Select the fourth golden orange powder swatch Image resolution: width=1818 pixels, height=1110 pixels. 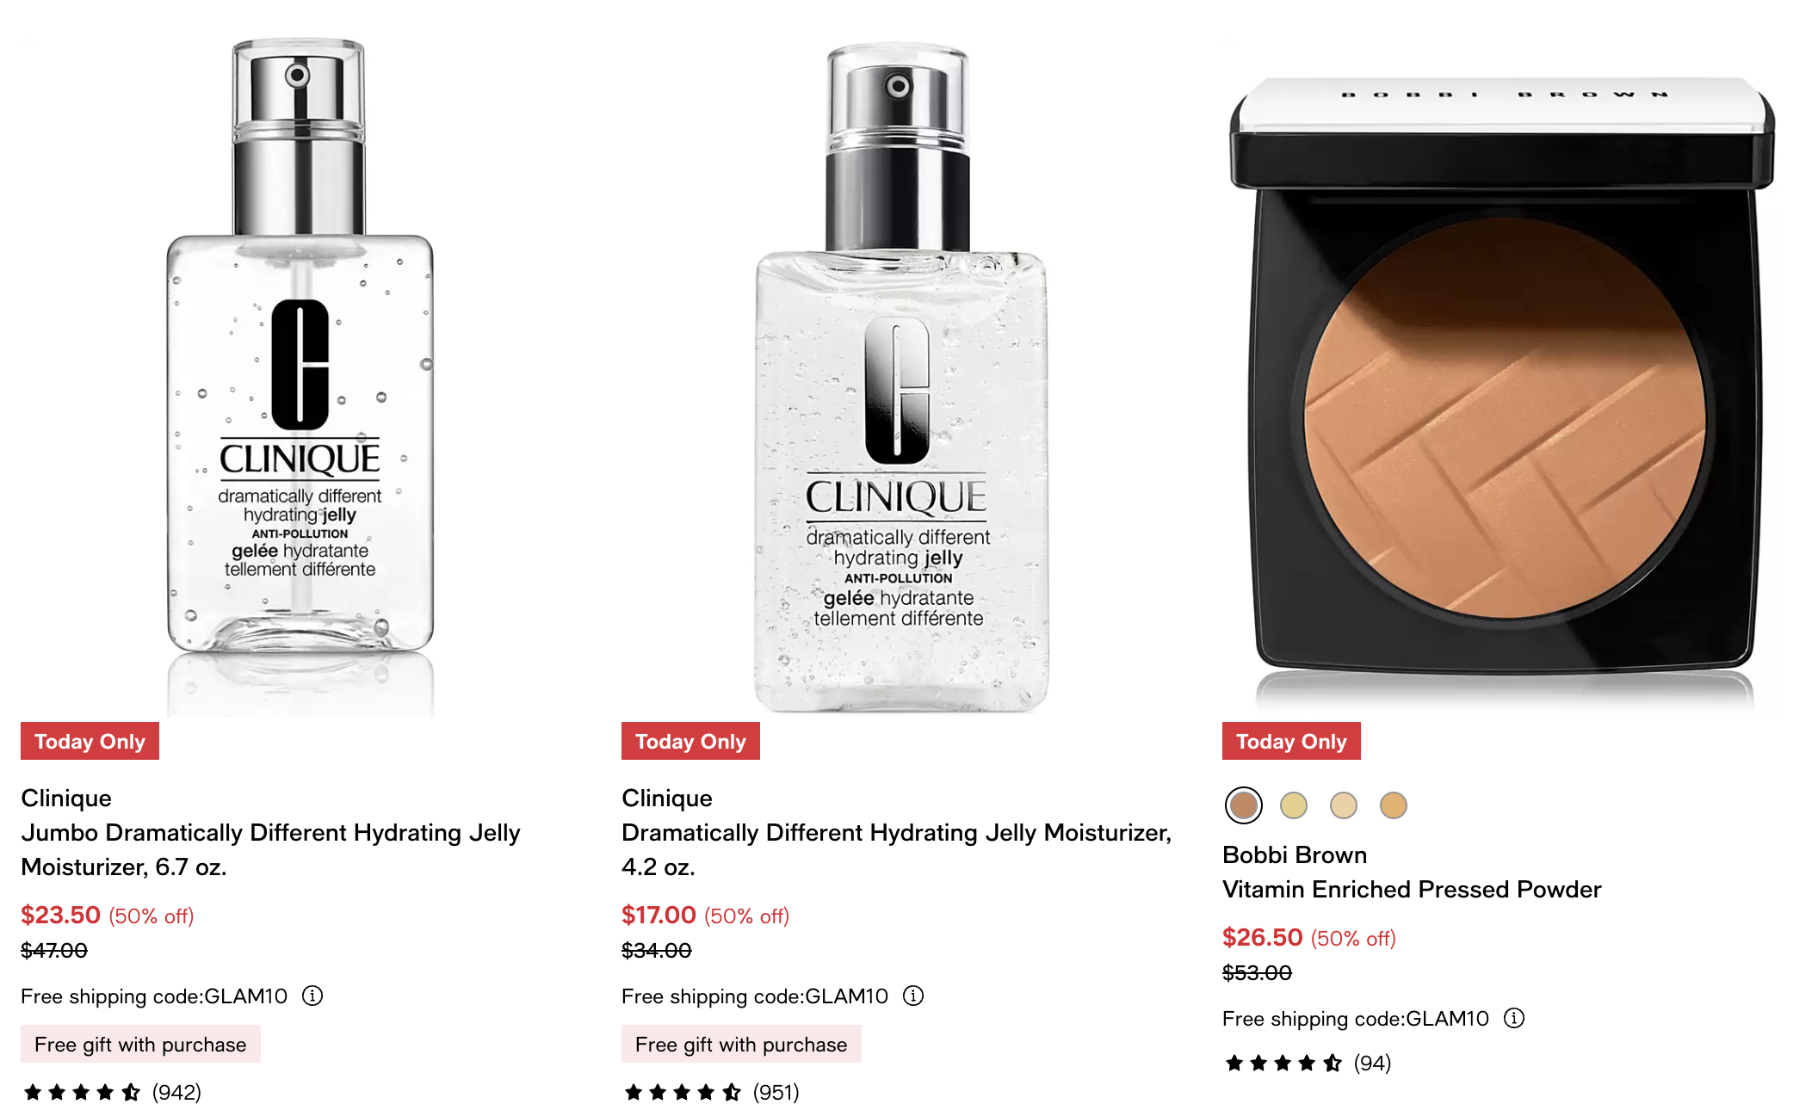point(1394,805)
